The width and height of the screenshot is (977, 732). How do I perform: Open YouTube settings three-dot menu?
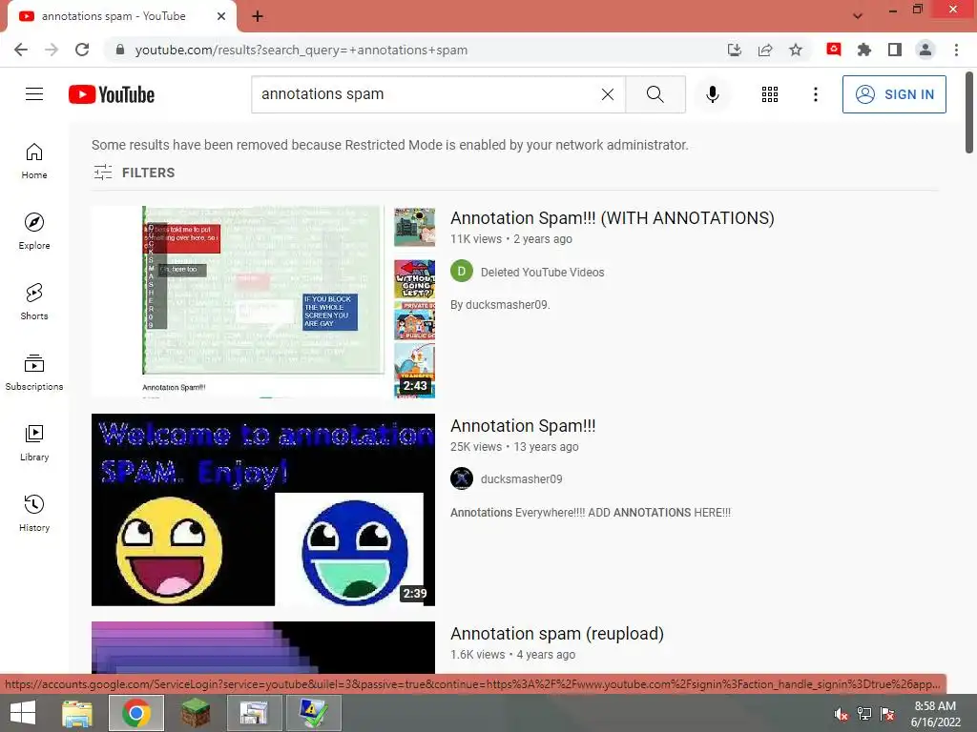(x=816, y=94)
